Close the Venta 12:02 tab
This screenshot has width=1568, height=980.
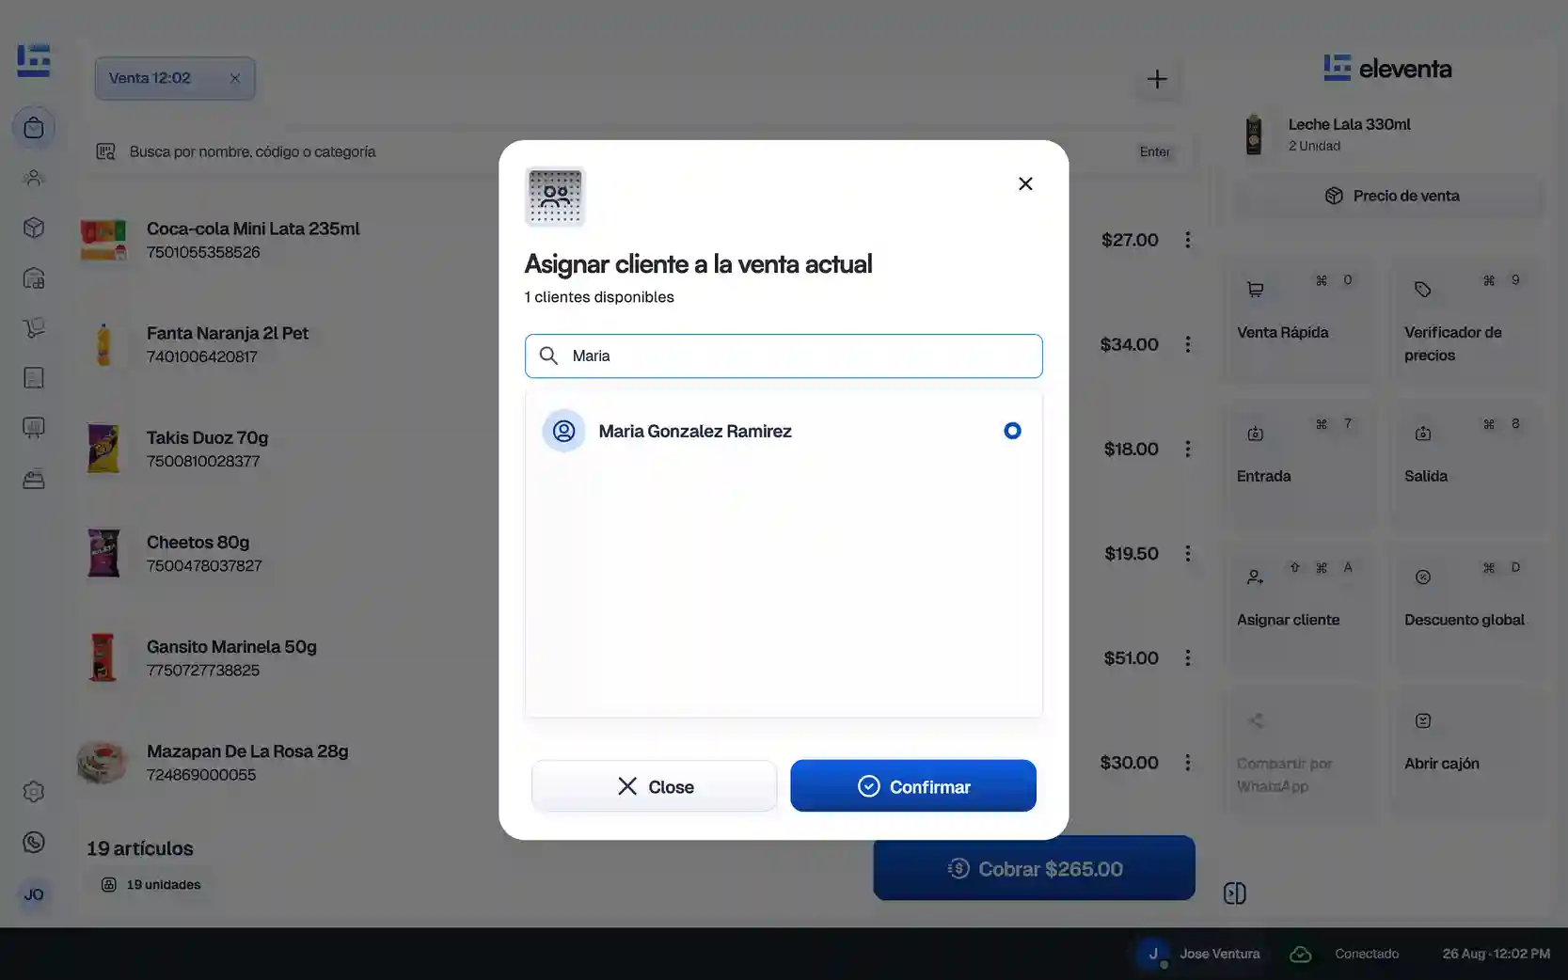pos(235,78)
